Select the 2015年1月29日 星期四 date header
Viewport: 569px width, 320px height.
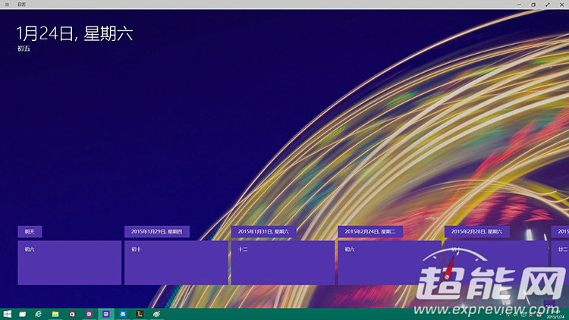click(157, 231)
